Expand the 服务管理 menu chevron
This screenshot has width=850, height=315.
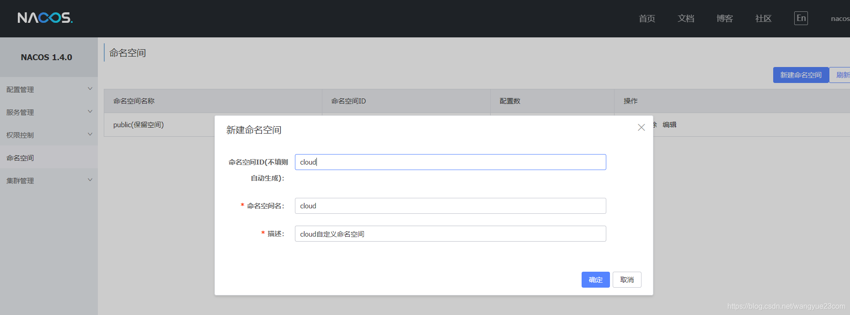[90, 112]
